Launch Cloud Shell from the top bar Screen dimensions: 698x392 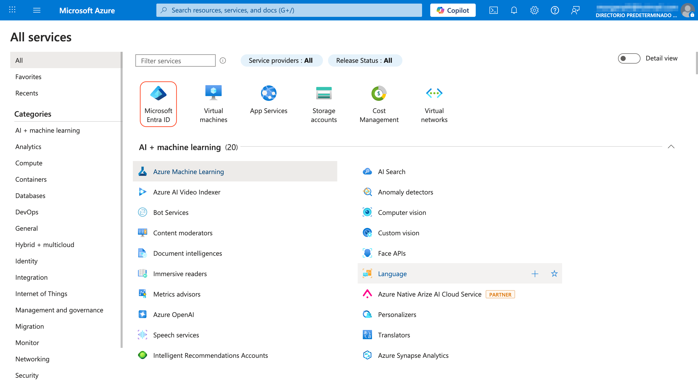[x=494, y=10]
